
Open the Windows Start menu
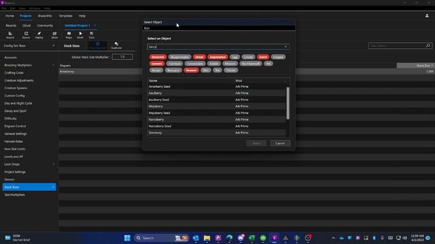(127, 238)
